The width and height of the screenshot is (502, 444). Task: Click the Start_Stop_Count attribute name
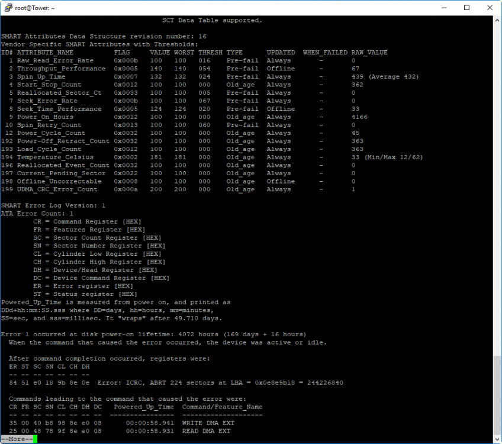[49, 85]
